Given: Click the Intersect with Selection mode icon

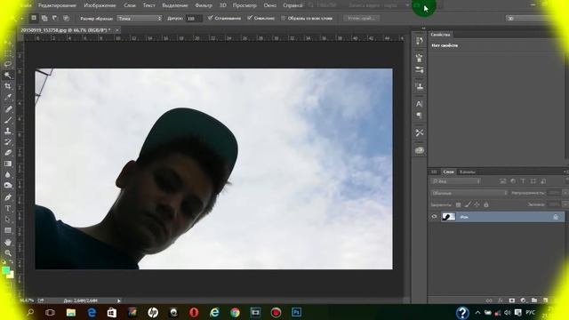Looking at the screenshot, I should point(66,18).
